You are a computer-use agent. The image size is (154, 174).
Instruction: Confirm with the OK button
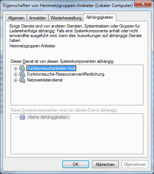pyautogui.click(x=76, y=164)
